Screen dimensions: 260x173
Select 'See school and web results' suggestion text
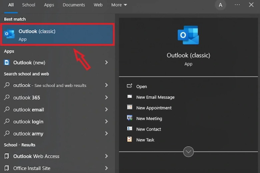[60, 86]
